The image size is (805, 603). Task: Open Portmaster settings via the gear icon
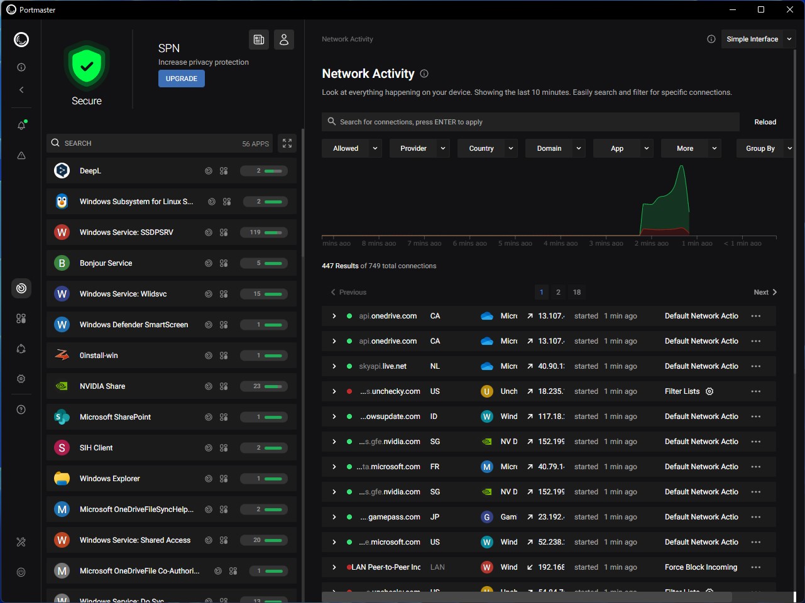[21, 379]
